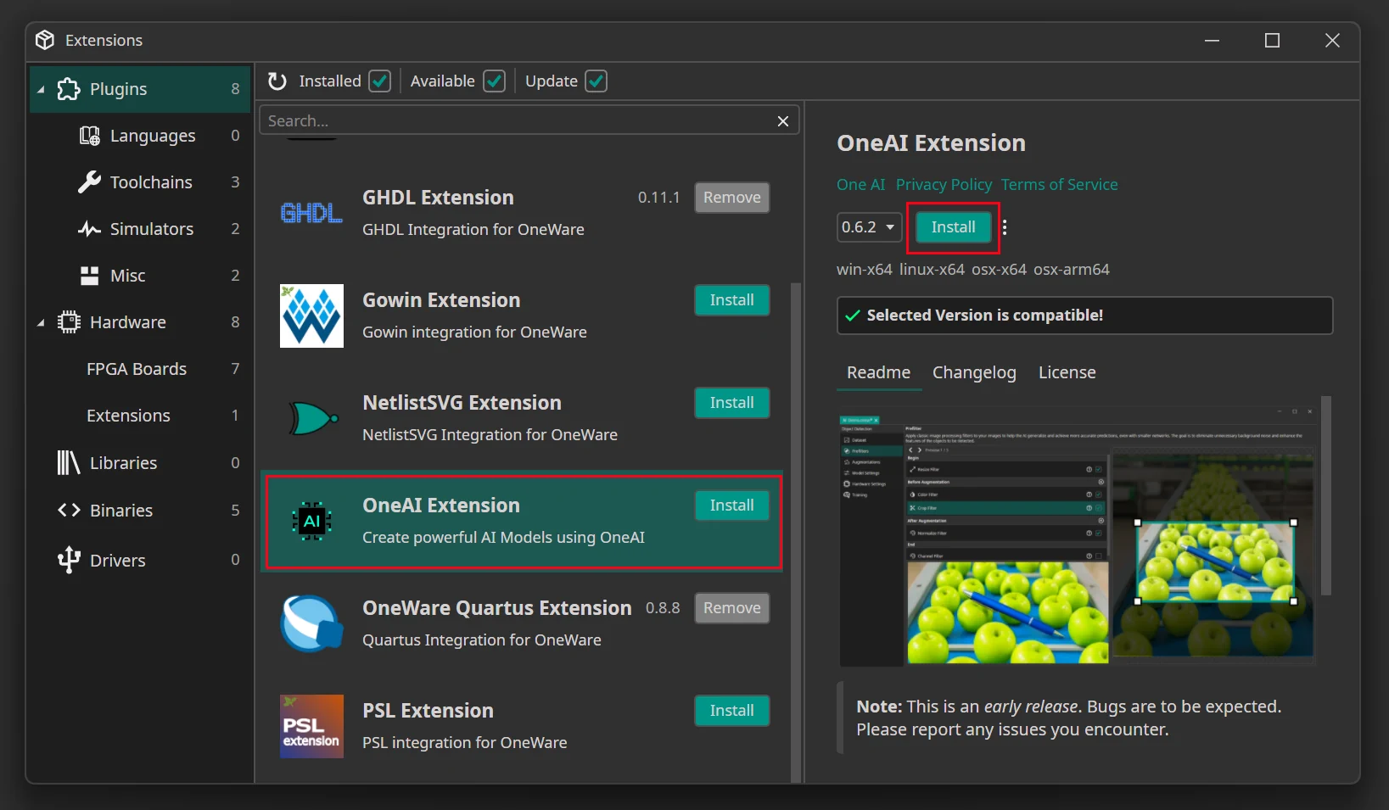1389x810 pixels.
Task: Open the 0.6.2 version dropdown
Action: (868, 227)
